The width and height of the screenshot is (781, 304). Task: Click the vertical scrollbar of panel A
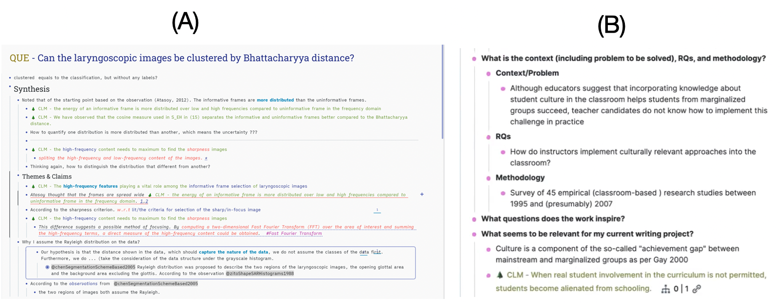point(442,91)
